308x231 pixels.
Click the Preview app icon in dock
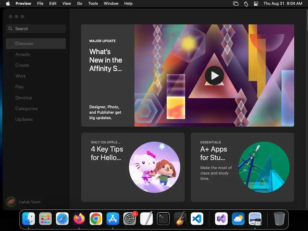pos(255,219)
